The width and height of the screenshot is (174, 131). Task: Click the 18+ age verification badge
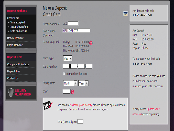(48, 105)
